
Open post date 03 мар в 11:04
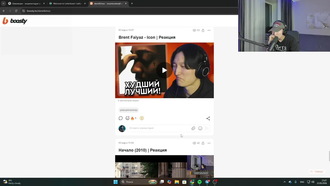(x=126, y=143)
